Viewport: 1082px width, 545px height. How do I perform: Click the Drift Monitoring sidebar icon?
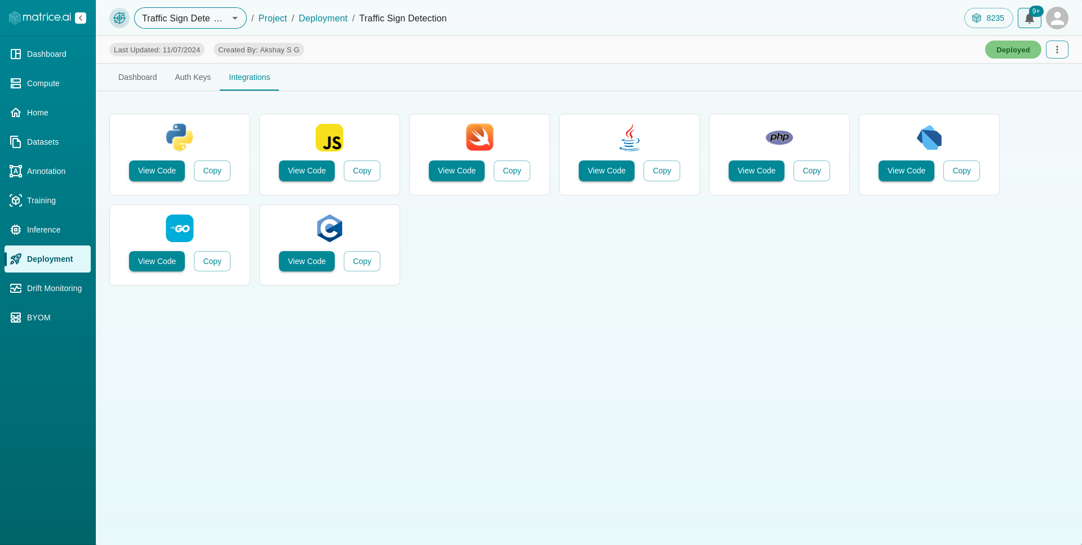tap(16, 288)
